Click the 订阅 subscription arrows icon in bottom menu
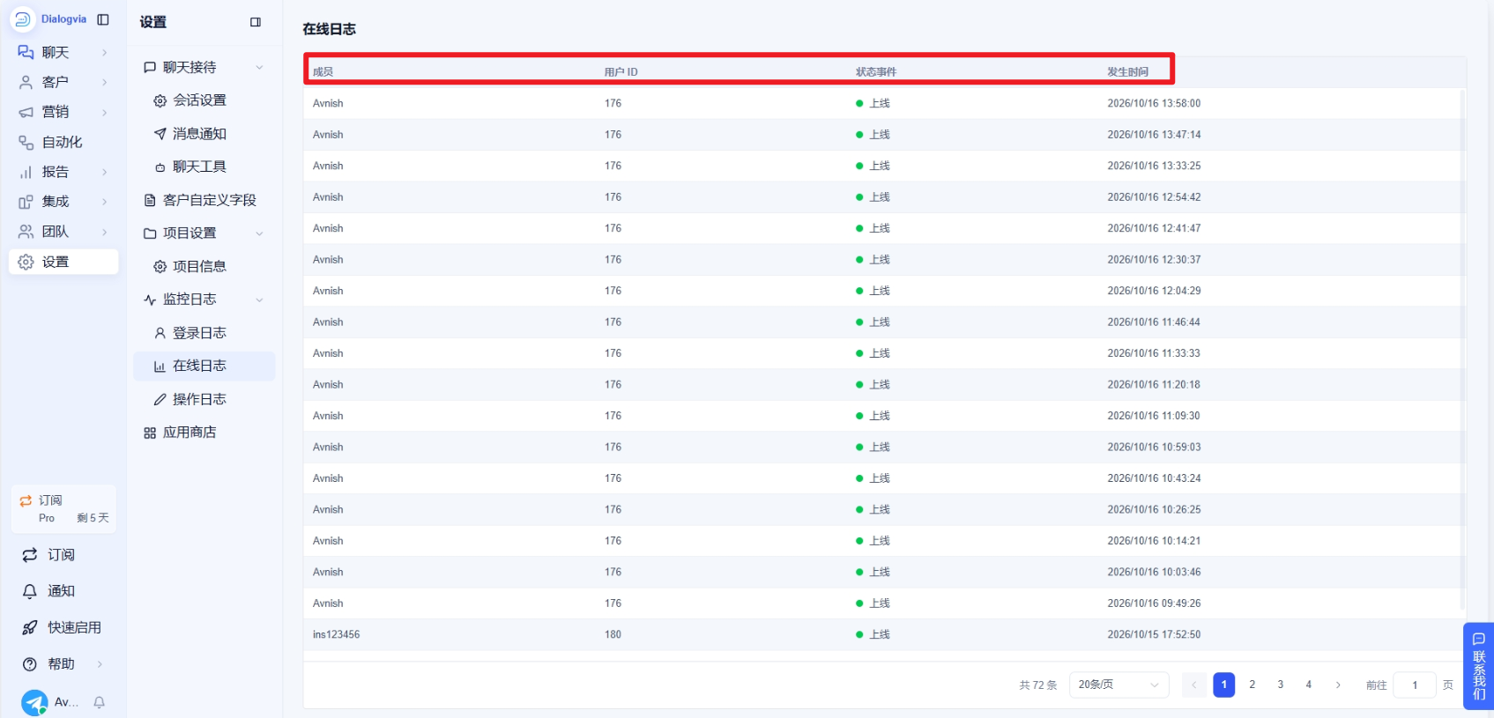This screenshot has height=718, width=1494. [x=30, y=555]
